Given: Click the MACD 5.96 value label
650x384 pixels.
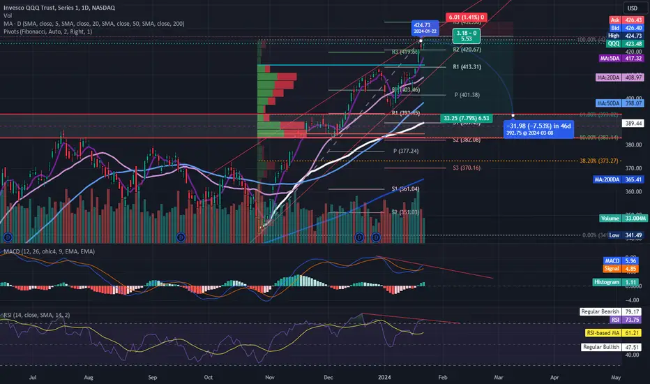Looking at the screenshot, I should click(621, 260).
